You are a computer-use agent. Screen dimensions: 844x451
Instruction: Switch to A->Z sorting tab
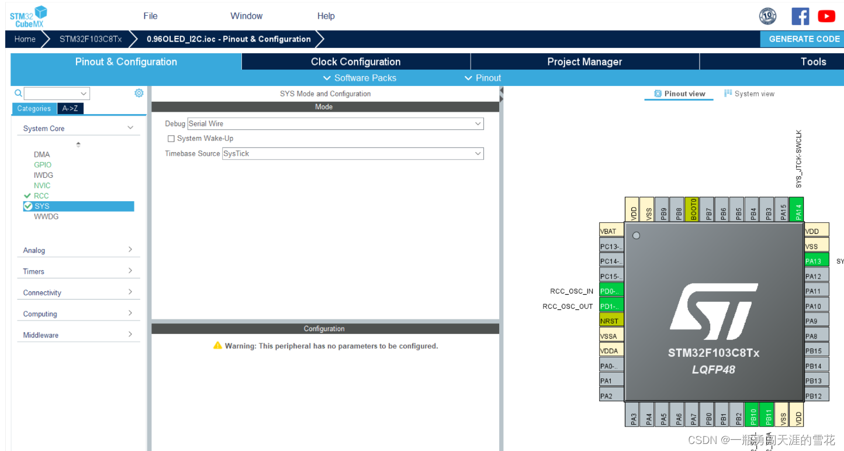pos(70,108)
